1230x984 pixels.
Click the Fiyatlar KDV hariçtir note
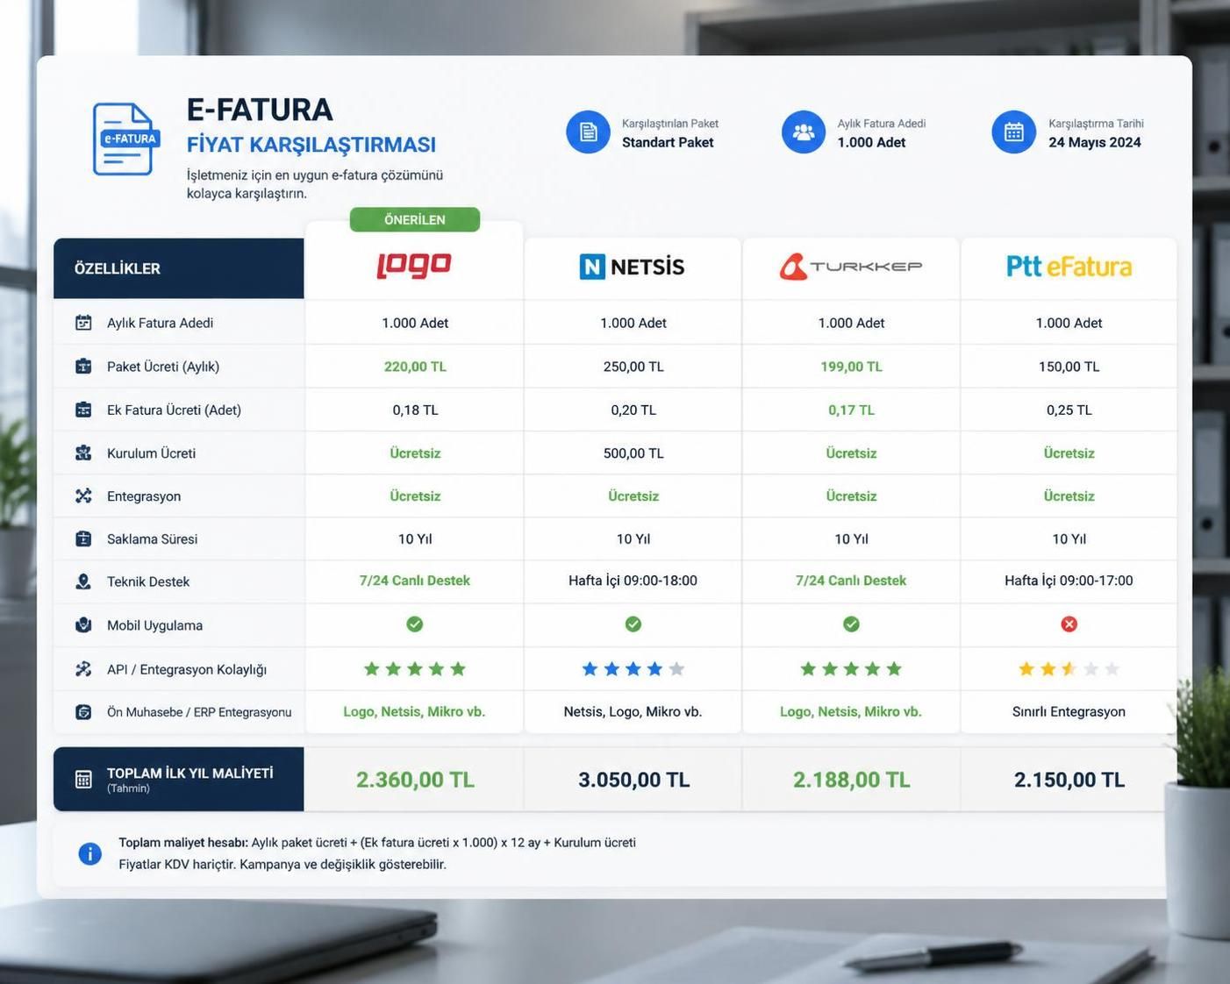point(282,864)
